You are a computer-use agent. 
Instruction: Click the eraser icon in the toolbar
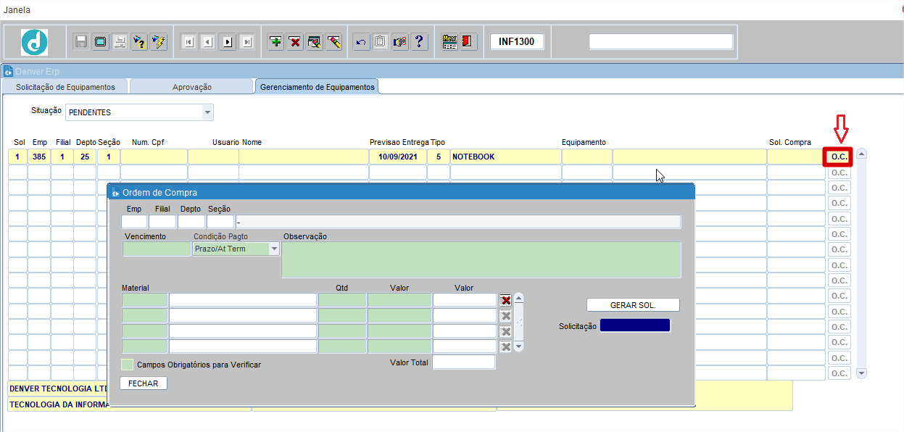(333, 41)
